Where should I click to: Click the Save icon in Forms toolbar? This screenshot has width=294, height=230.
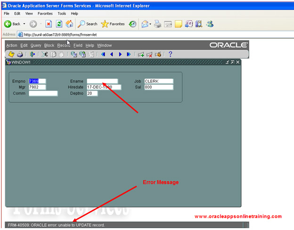pos(11,54)
